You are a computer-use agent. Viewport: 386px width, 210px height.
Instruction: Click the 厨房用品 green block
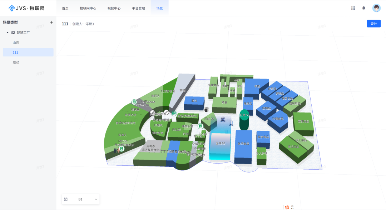pyautogui.click(x=295, y=105)
